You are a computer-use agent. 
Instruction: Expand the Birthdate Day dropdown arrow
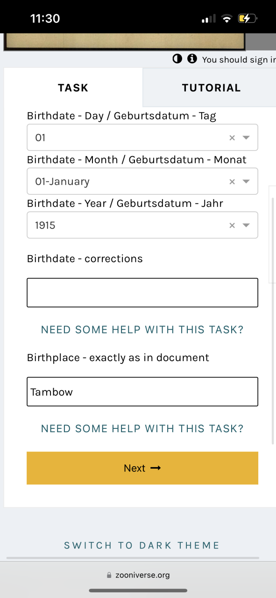tap(247, 138)
